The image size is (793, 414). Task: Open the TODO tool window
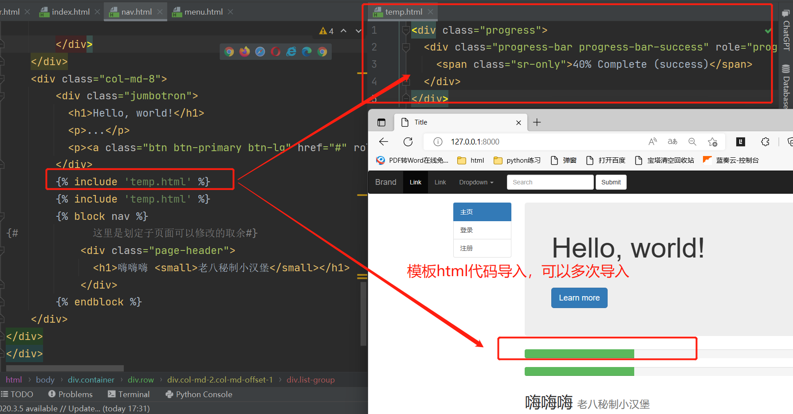[17, 394]
